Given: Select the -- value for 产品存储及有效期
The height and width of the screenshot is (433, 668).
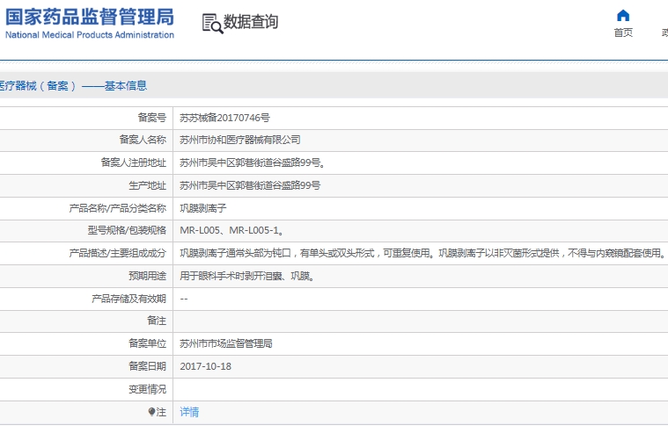Looking at the screenshot, I should (184, 299).
